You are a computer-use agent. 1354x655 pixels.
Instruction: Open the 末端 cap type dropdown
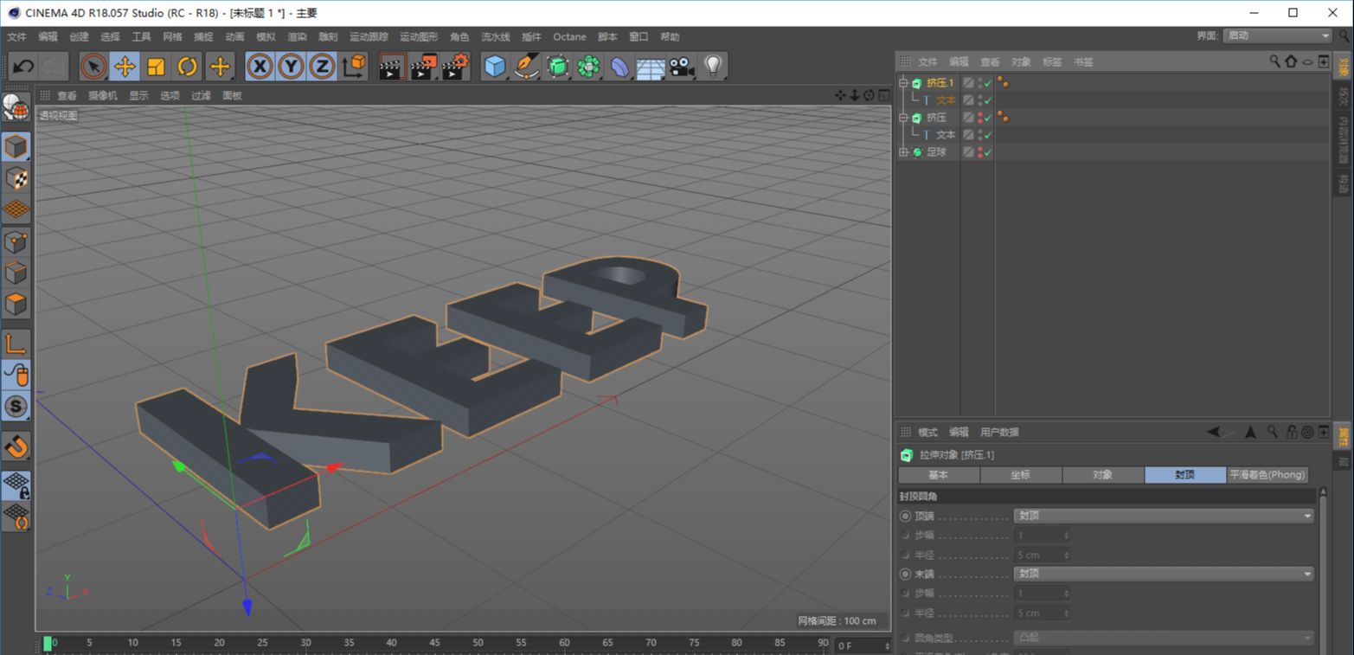pyautogui.click(x=1164, y=574)
